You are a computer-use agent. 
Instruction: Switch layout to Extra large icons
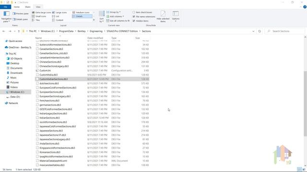click(x=42, y=12)
